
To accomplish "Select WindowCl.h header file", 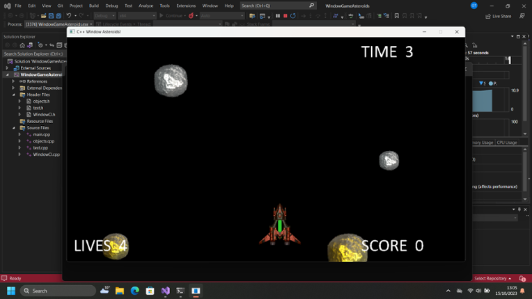I will point(44,115).
